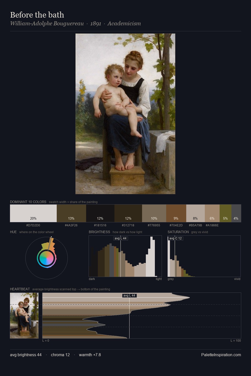Click the 'vivid' axis label under Saturation
Viewport: 251px width, 376px height.
pyautogui.click(x=237, y=279)
